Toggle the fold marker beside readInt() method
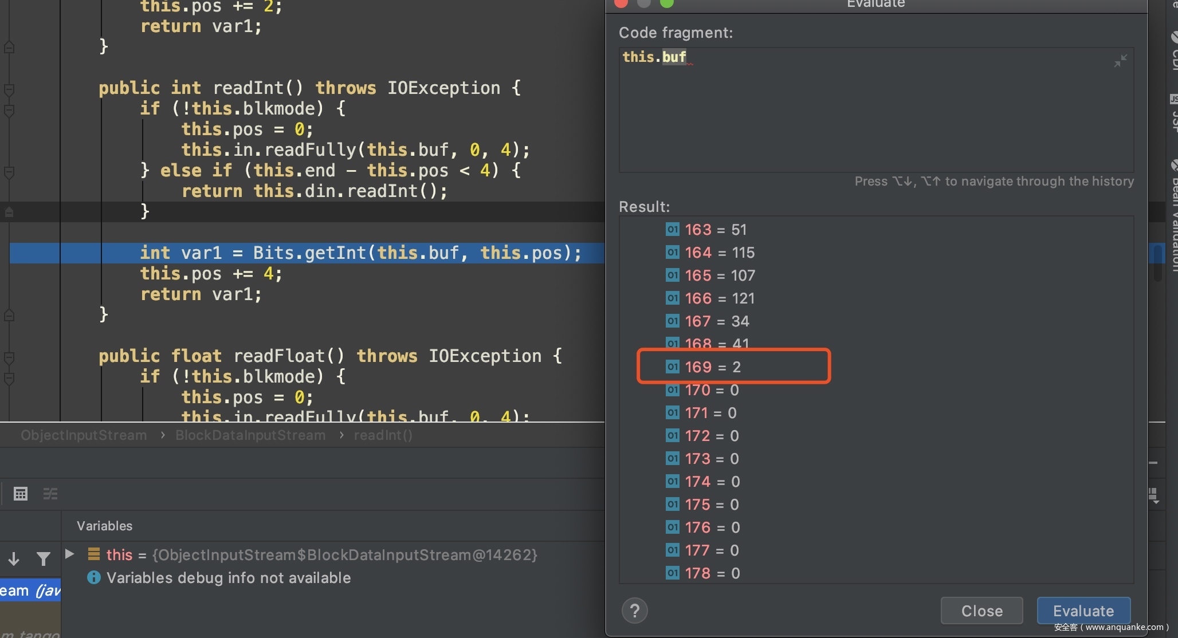Viewport: 1178px width, 638px height. pyautogui.click(x=9, y=89)
